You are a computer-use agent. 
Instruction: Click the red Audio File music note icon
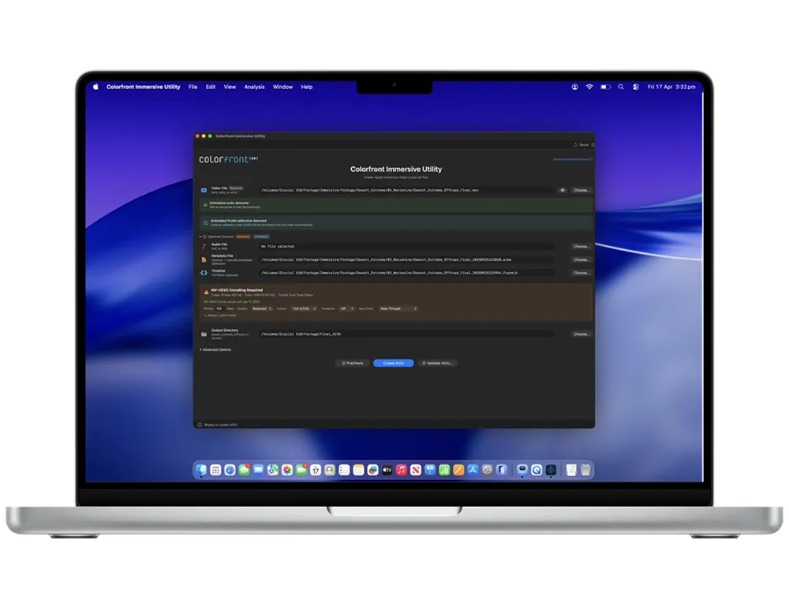tap(204, 247)
